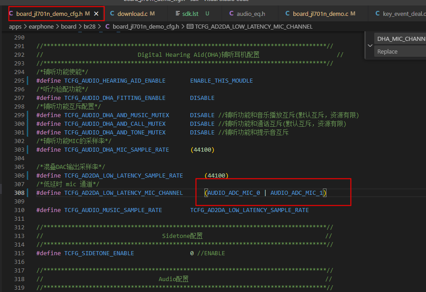
Task: Click the C icon on key_event_deal tab
Action: tap(377, 14)
